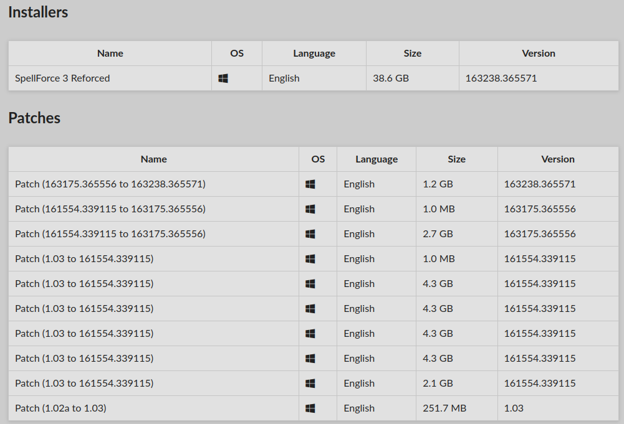Click Windows icon in the 1.2 GB patch row
This screenshot has width=624, height=424.
pos(310,184)
